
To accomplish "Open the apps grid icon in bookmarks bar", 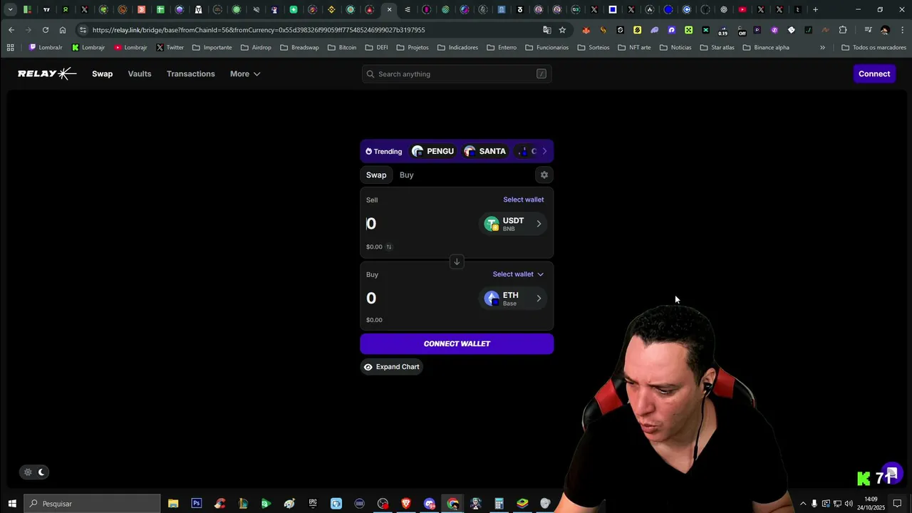I will click(x=10, y=48).
